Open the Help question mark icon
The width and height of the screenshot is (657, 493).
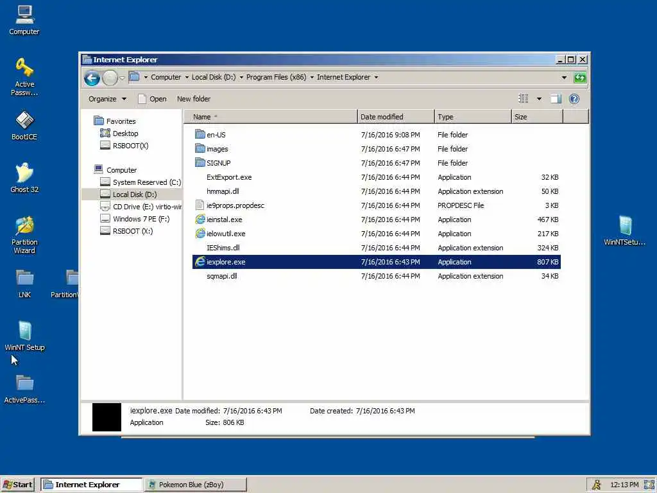[x=574, y=99]
